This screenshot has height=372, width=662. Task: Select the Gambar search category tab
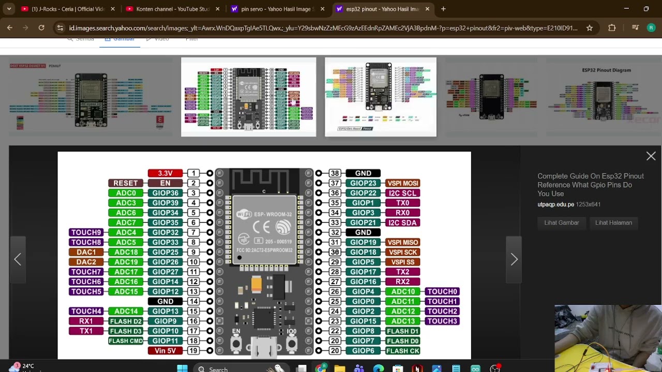pos(119,40)
